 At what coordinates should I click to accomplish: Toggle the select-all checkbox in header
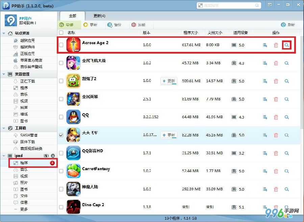pyautogui.click(x=61, y=33)
